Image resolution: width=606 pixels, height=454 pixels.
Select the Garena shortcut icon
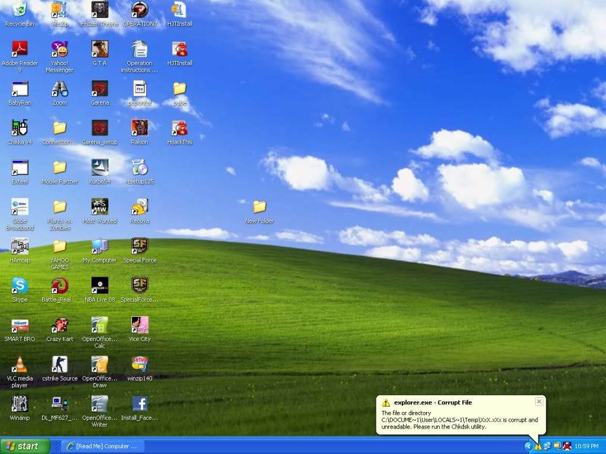(99, 93)
